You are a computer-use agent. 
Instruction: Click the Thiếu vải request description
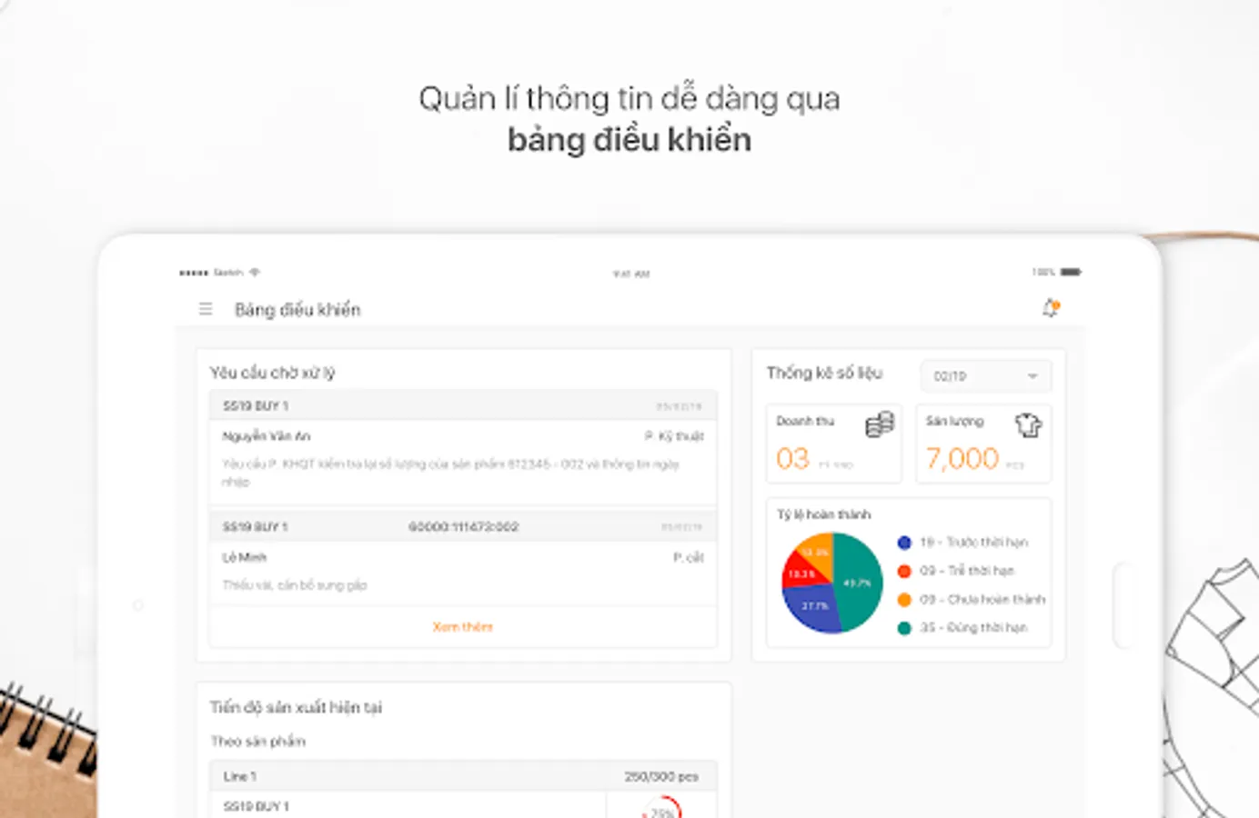(295, 584)
